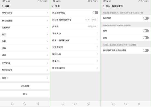Tap 设置 title text
This screenshot has height=107, width=151.
[7, 6]
